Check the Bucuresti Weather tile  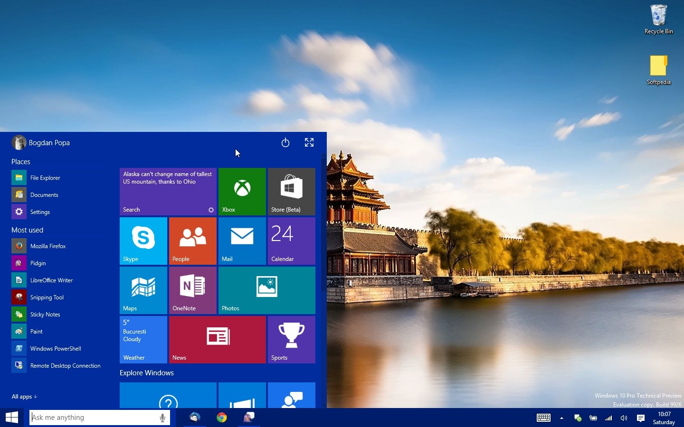(143, 339)
